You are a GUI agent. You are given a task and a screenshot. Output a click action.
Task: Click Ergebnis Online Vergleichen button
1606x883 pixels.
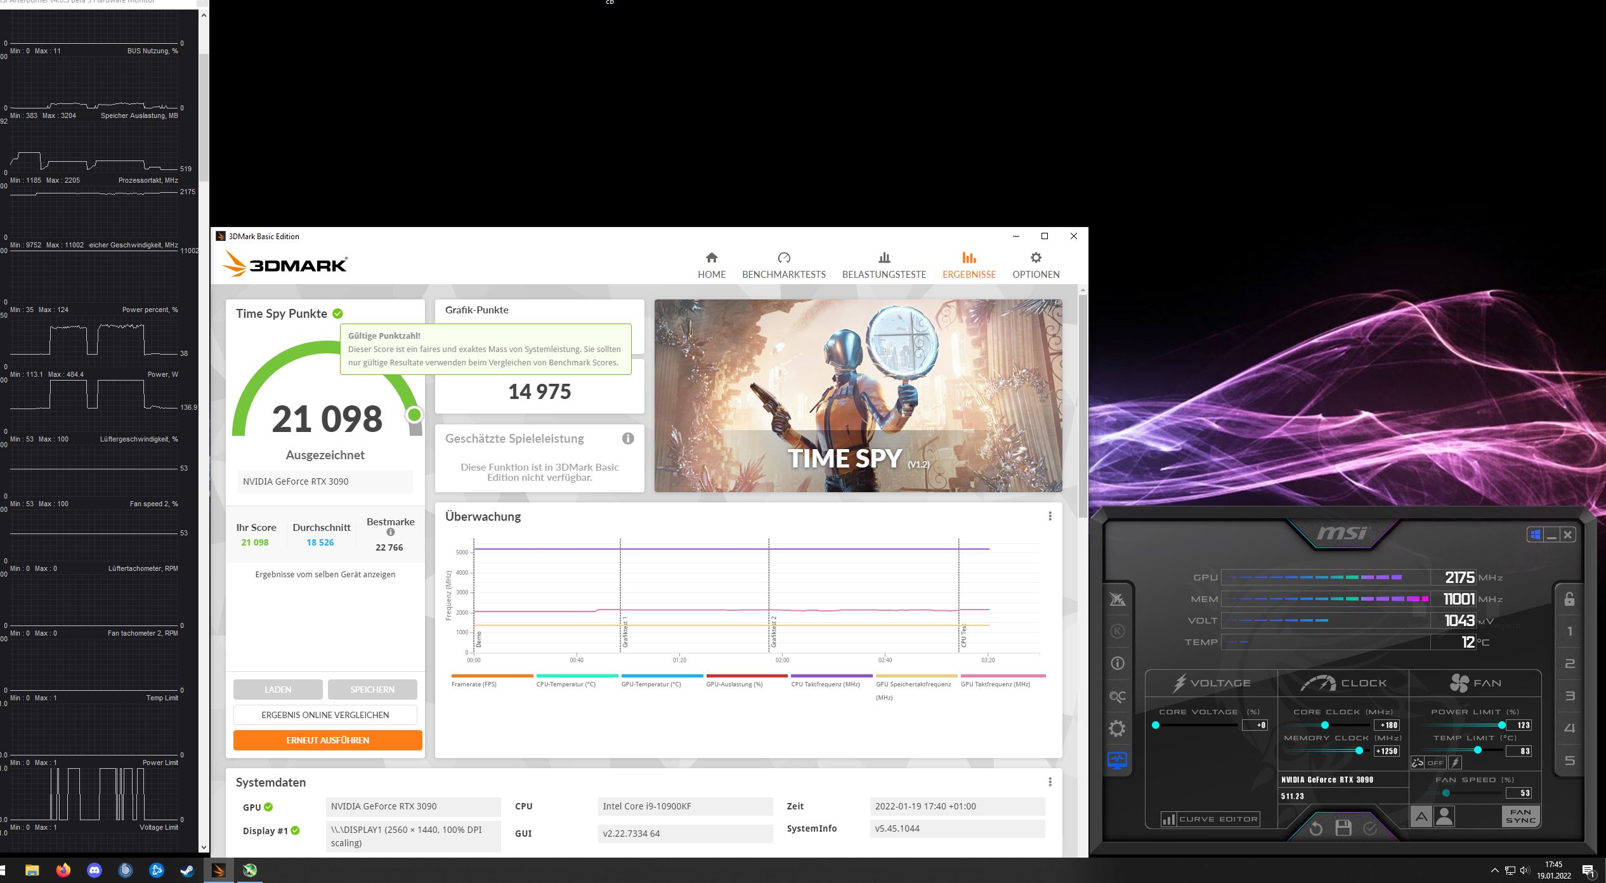click(x=325, y=715)
